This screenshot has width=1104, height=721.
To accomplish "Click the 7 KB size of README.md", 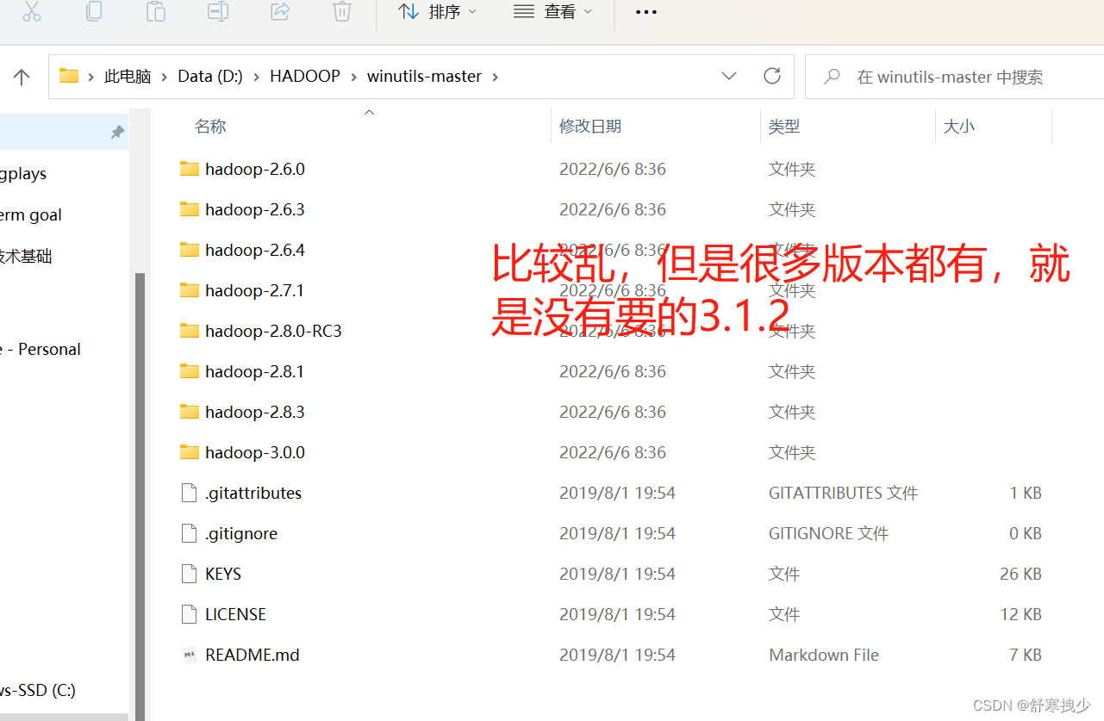I will [x=1025, y=655].
